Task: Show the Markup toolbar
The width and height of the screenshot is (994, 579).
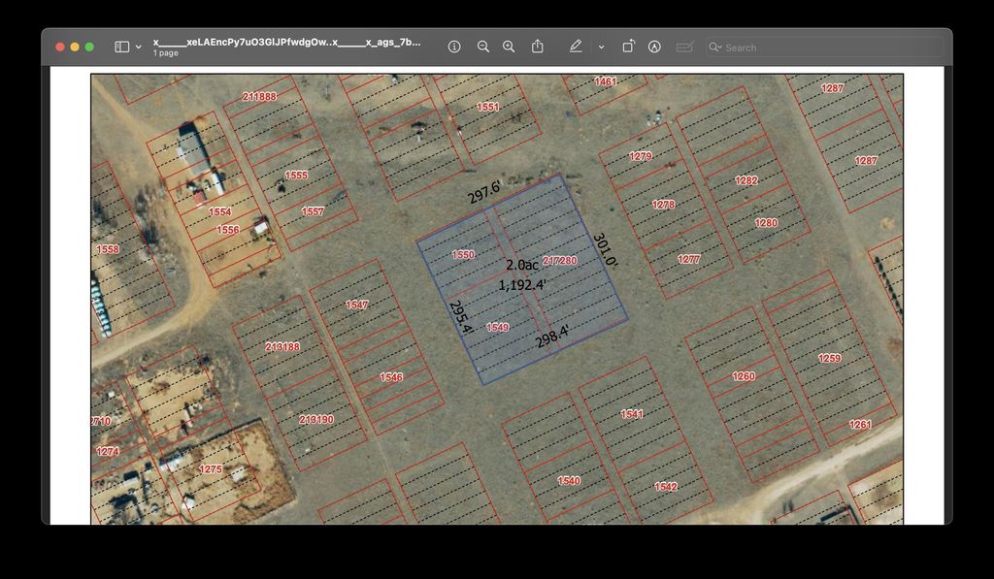Action: pos(654,47)
